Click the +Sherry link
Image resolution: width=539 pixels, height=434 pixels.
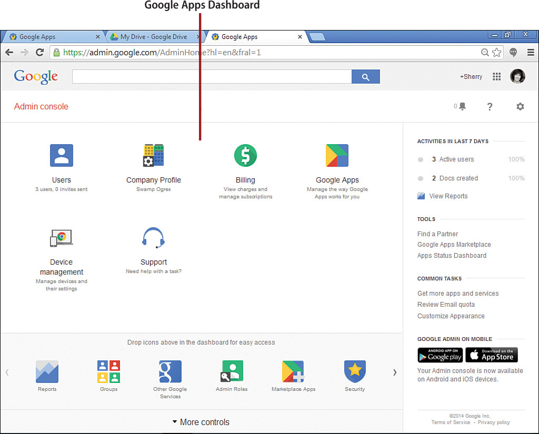(471, 77)
